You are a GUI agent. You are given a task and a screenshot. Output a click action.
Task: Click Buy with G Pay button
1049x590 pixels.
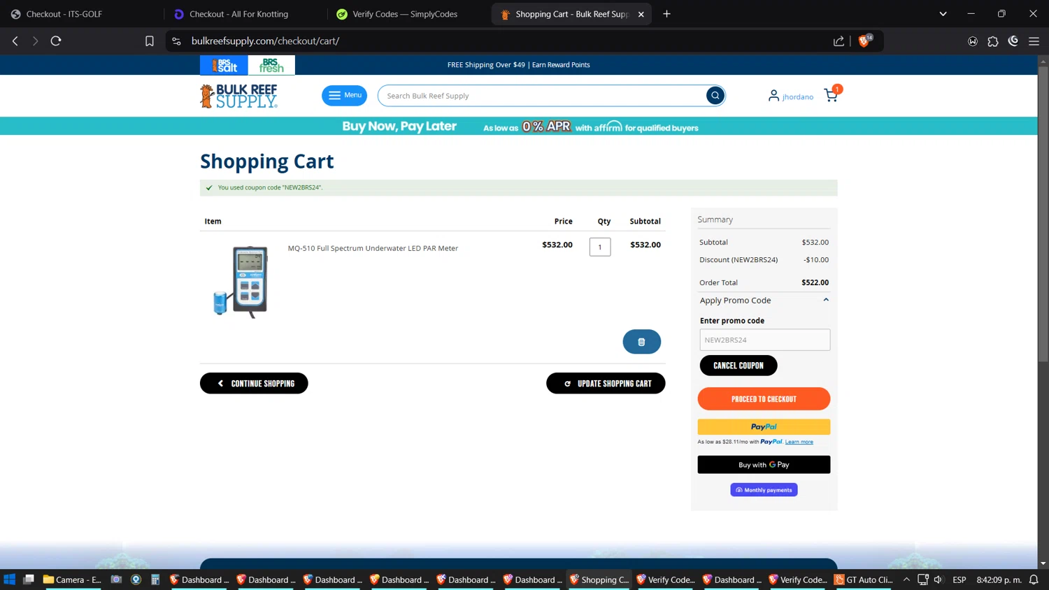[x=764, y=465]
